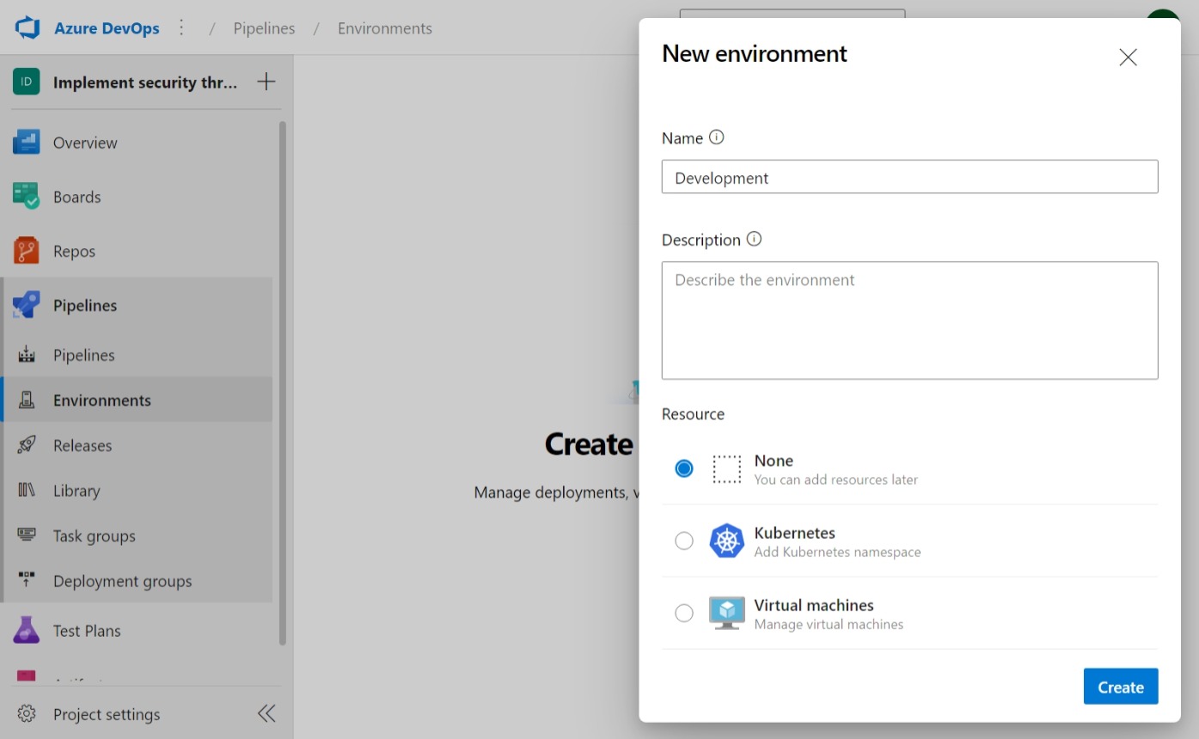The image size is (1199, 739).
Task: Select the Kubernetes resource radio button
Action: click(684, 541)
